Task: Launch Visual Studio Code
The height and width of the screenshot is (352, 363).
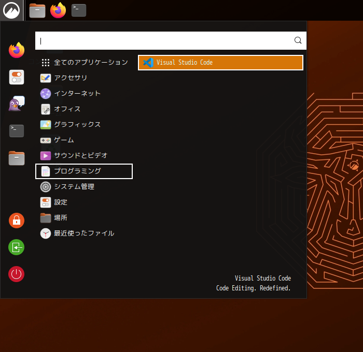Action: point(220,63)
